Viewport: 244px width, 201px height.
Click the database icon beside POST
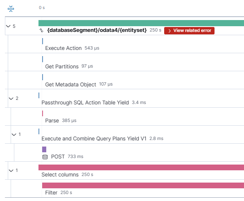tap(45, 157)
